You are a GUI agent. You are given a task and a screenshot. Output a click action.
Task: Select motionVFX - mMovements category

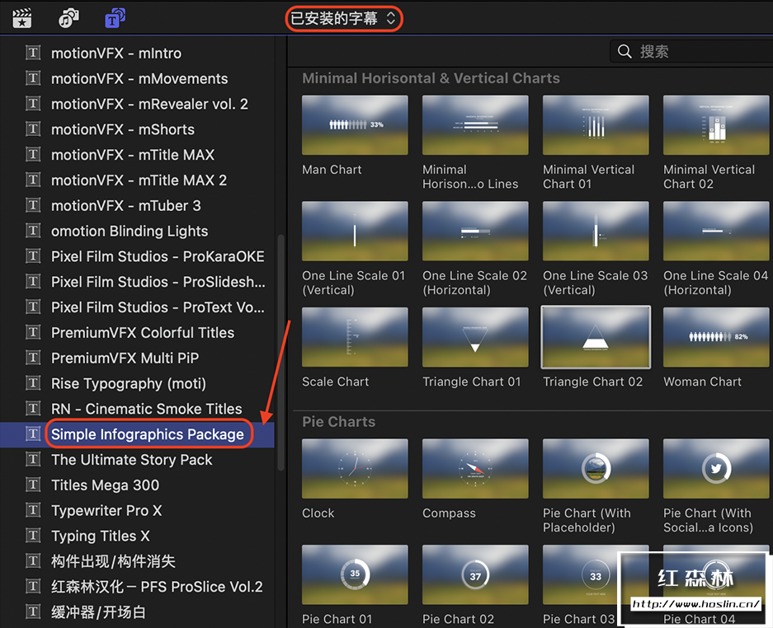pos(137,79)
